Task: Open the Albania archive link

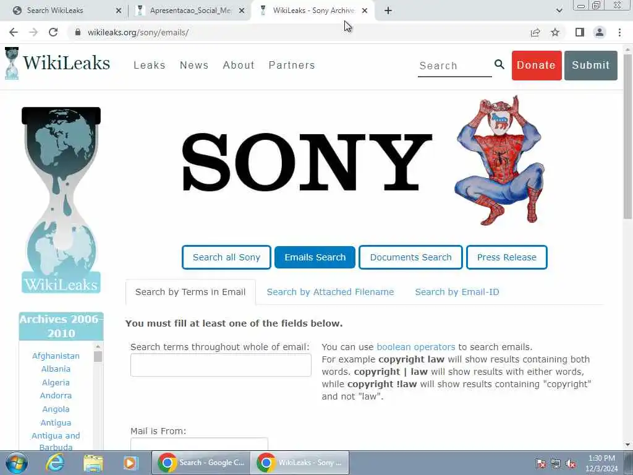Action: (x=56, y=369)
